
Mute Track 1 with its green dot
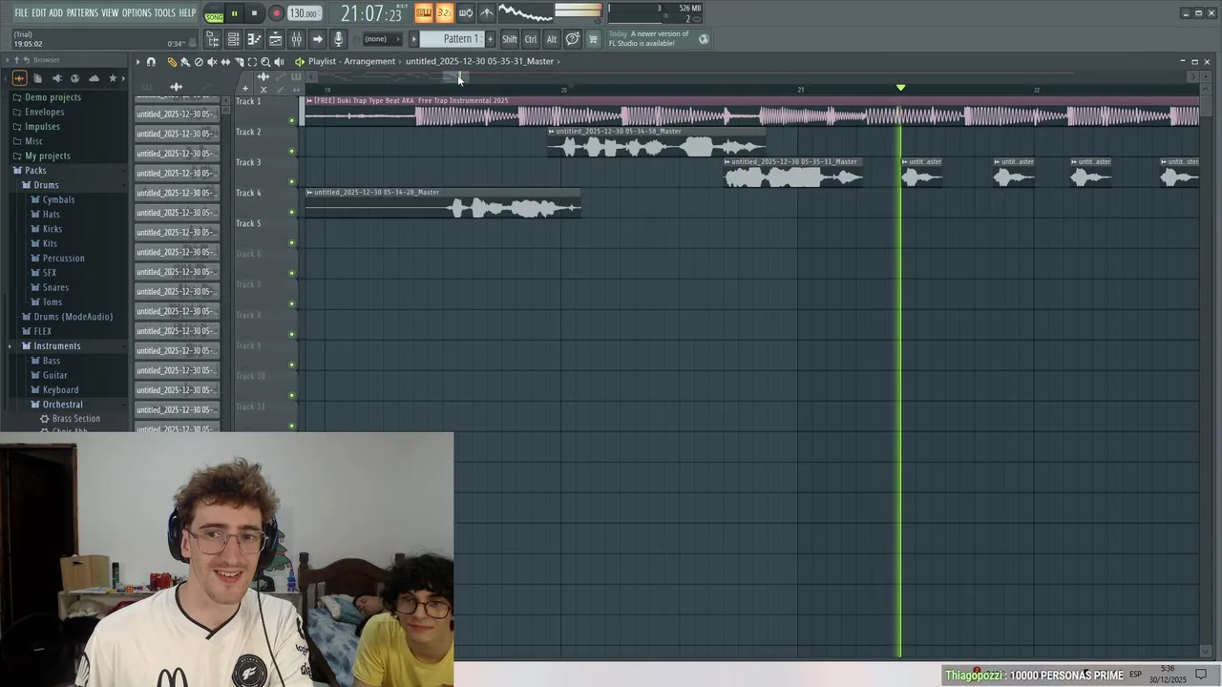tap(292, 120)
